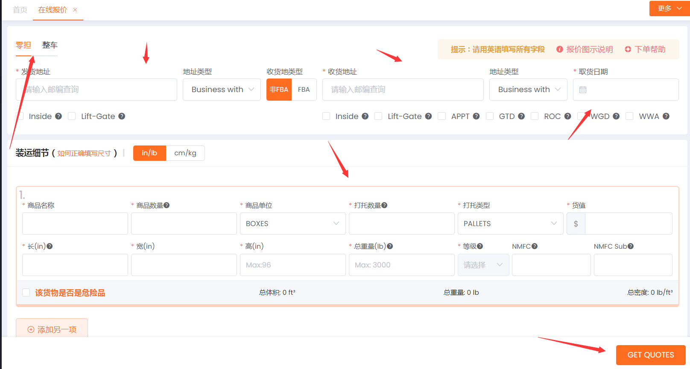Click help icon next to NMFC label
Screen dimensions: 690x369
pyautogui.click(x=535, y=246)
